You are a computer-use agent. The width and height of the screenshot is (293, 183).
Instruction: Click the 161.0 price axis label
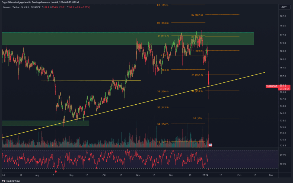click(283, 68)
